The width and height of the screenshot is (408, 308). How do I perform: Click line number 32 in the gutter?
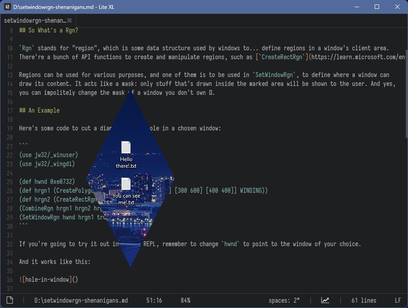10,244
